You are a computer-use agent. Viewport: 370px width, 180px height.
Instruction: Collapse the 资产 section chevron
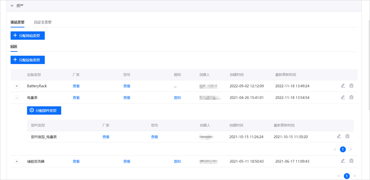point(12,6)
